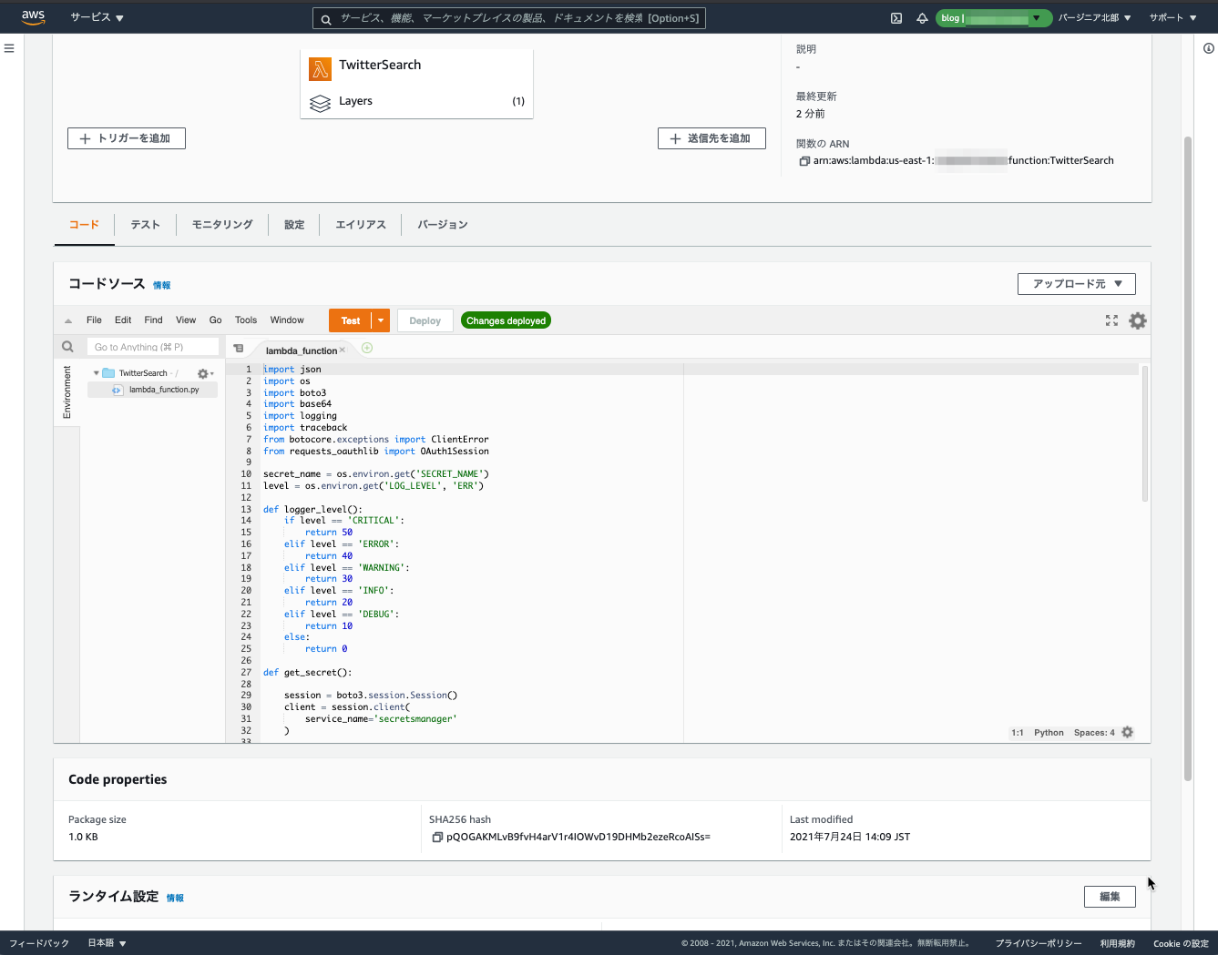Open the tab list icon beside lambda_function

coord(239,349)
